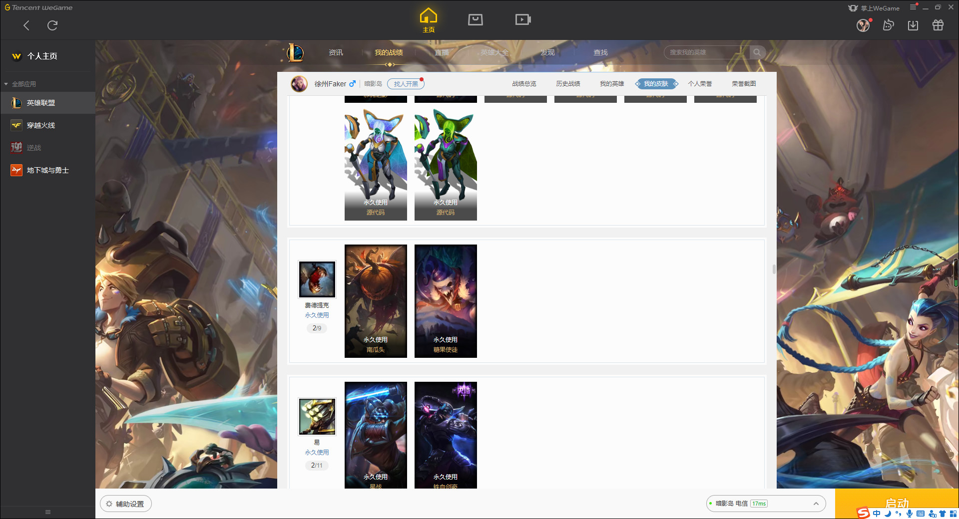Click the 2/9 skin count badge
The image size is (959, 519).
(x=317, y=328)
